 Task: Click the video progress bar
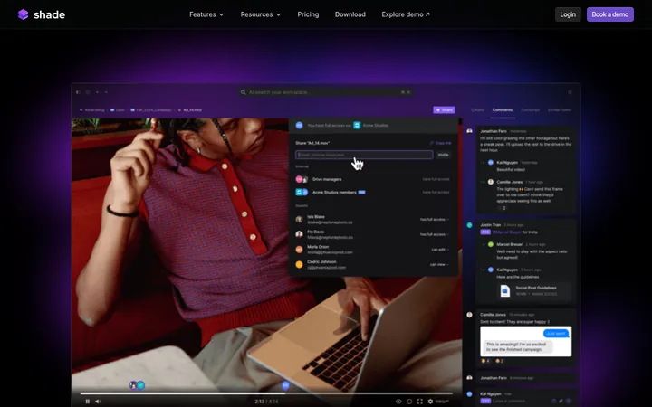point(266,393)
